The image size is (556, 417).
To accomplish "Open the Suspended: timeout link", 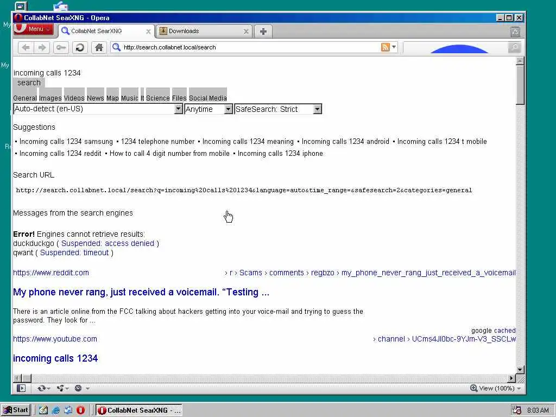I will coord(74,253).
